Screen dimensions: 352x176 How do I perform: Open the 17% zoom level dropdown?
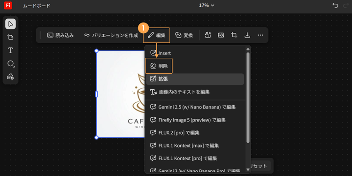pos(207,5)
